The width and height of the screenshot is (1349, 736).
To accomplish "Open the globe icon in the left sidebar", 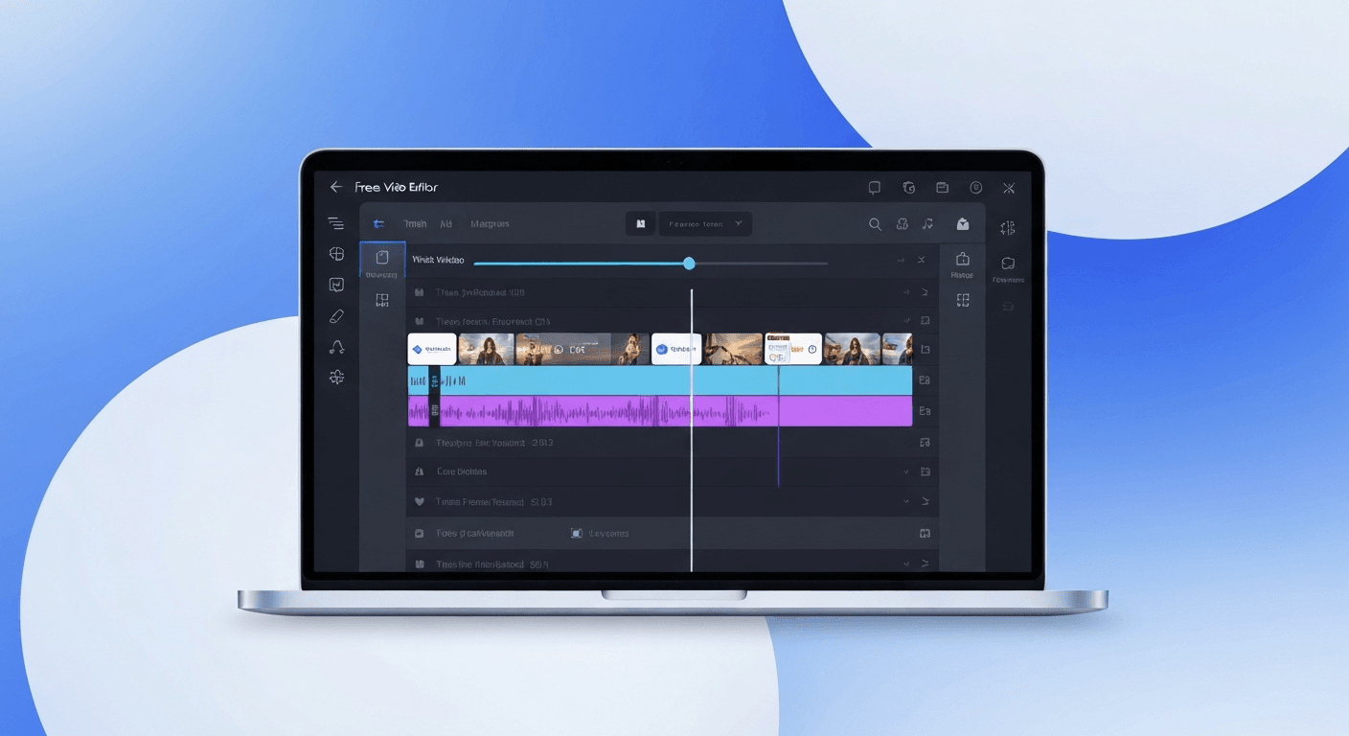I will [336, 254].
